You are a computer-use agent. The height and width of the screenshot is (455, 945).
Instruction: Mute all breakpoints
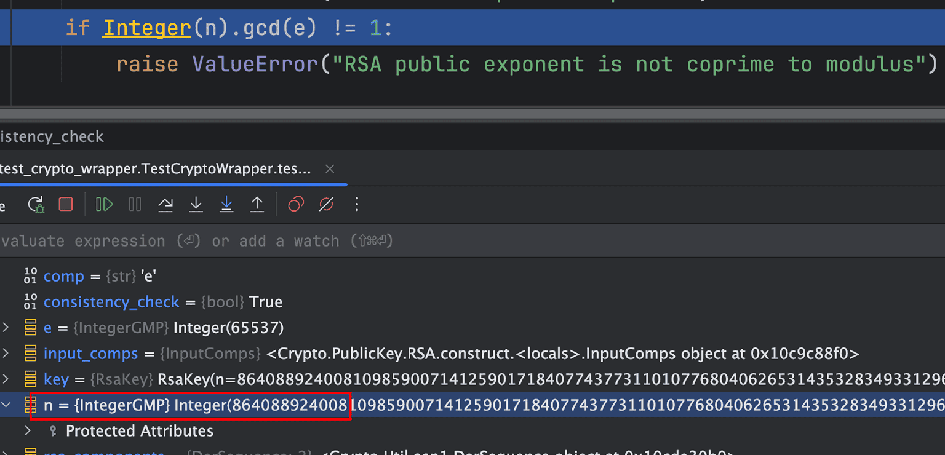[x=326, y=204]
